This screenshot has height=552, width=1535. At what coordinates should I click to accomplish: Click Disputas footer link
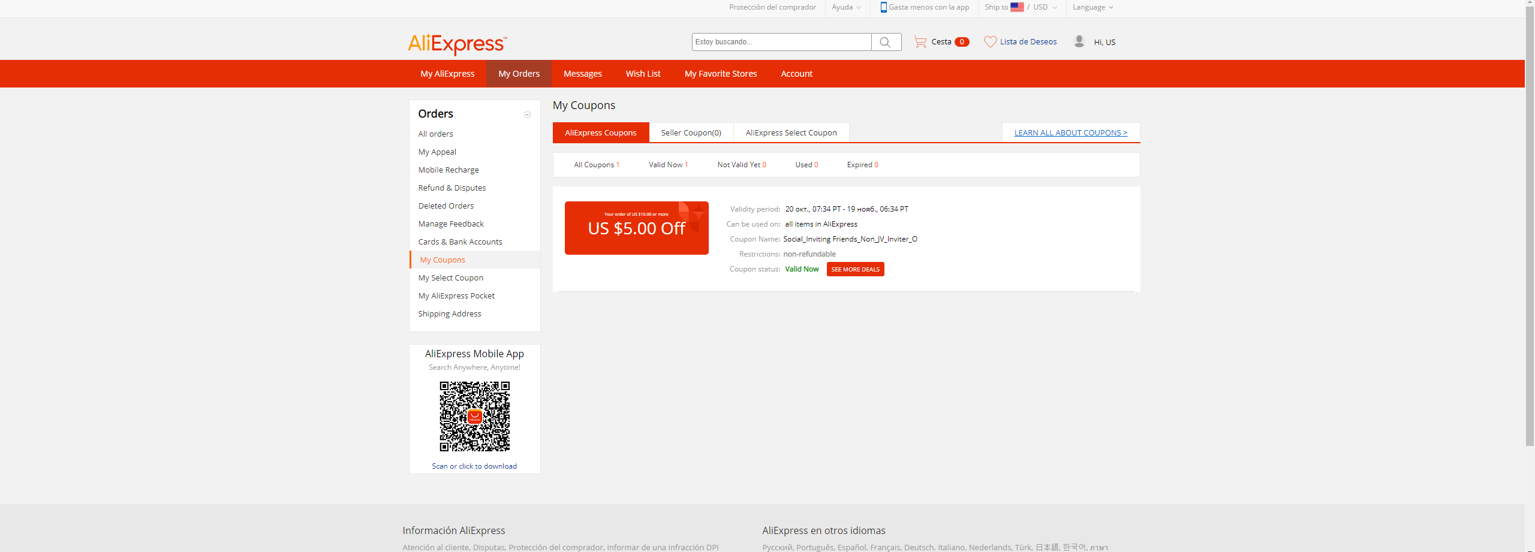(x=489, y=547)
